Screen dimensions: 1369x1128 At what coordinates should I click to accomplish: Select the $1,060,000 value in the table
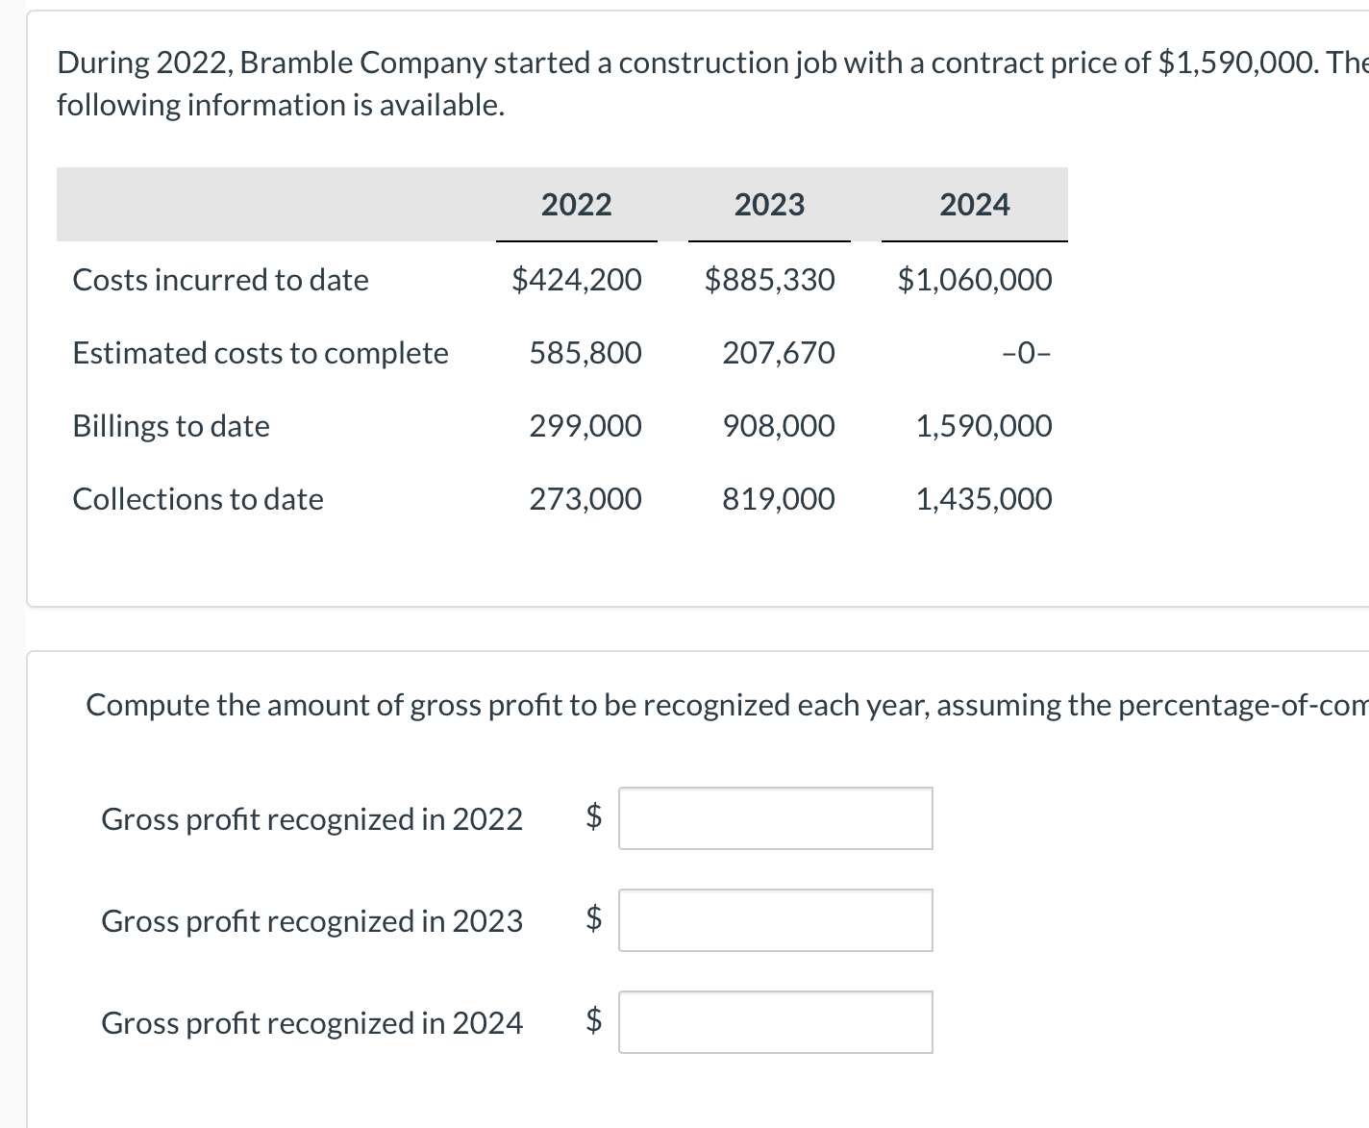974,280
